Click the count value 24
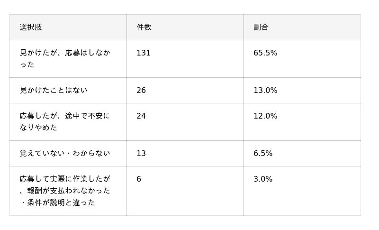This screenshot has width=379, height=230. (x=141, y=116)
